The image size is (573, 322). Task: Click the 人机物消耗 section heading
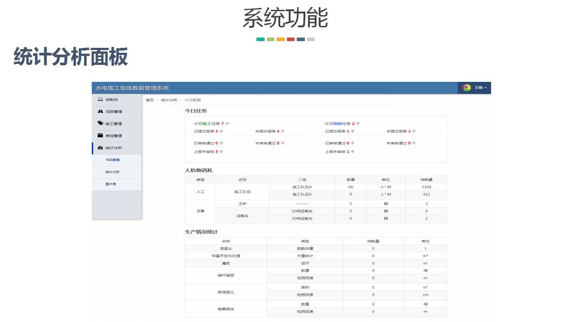[199, 170]
